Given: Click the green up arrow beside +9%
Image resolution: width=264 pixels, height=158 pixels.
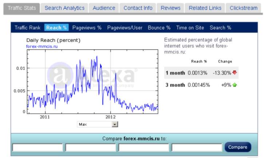Looking at the screenshot, I should [235, 85].
